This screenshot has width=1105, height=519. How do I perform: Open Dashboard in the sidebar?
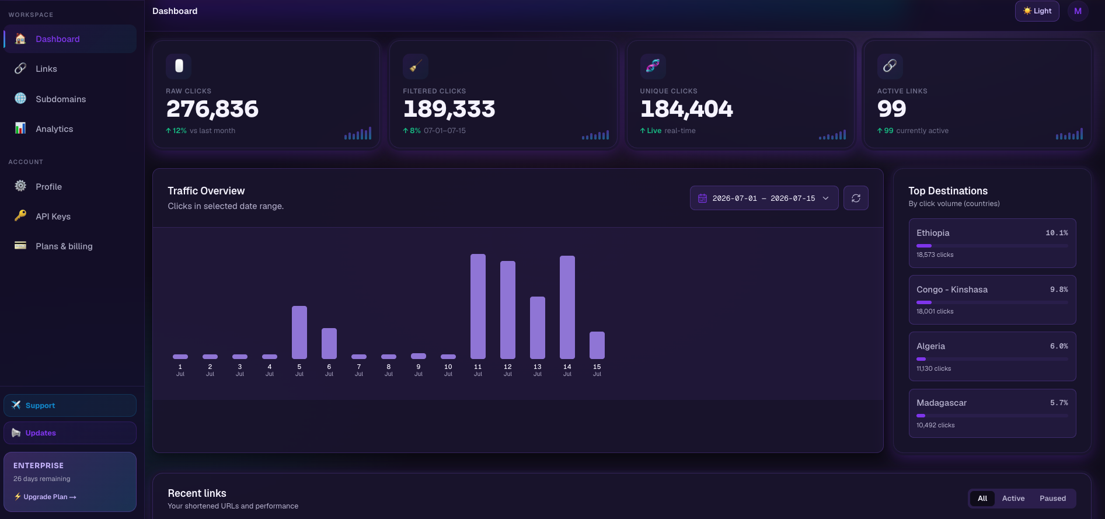tap(70, 39)
